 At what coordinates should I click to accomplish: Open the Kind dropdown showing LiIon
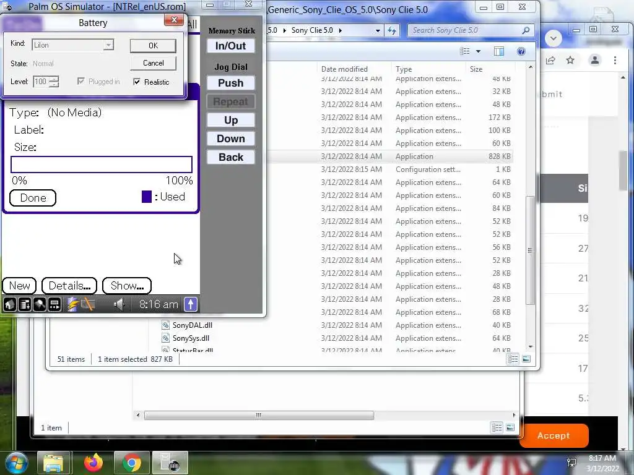click(73, 45)
